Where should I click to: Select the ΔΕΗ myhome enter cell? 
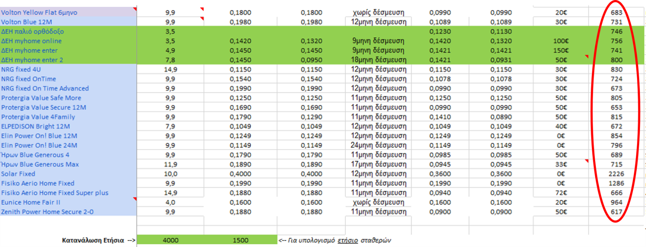(68, 50)
